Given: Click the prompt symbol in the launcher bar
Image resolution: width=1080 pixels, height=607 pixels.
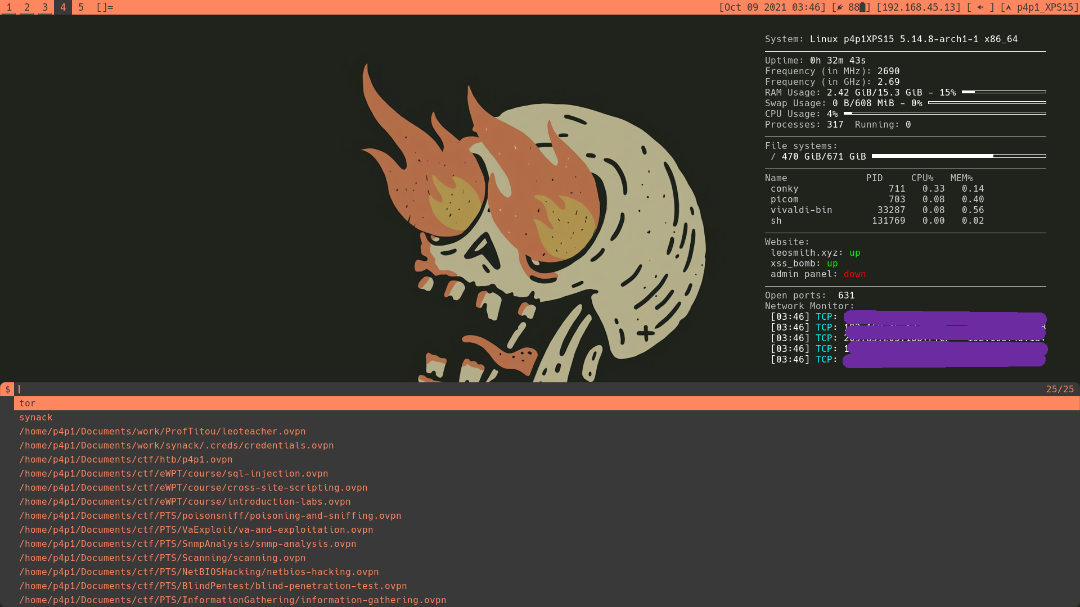Looking at the screenshot, I should (x=7, y=388).
